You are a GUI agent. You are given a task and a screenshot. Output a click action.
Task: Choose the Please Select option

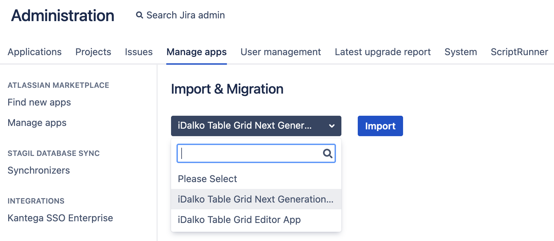(256, 179)
